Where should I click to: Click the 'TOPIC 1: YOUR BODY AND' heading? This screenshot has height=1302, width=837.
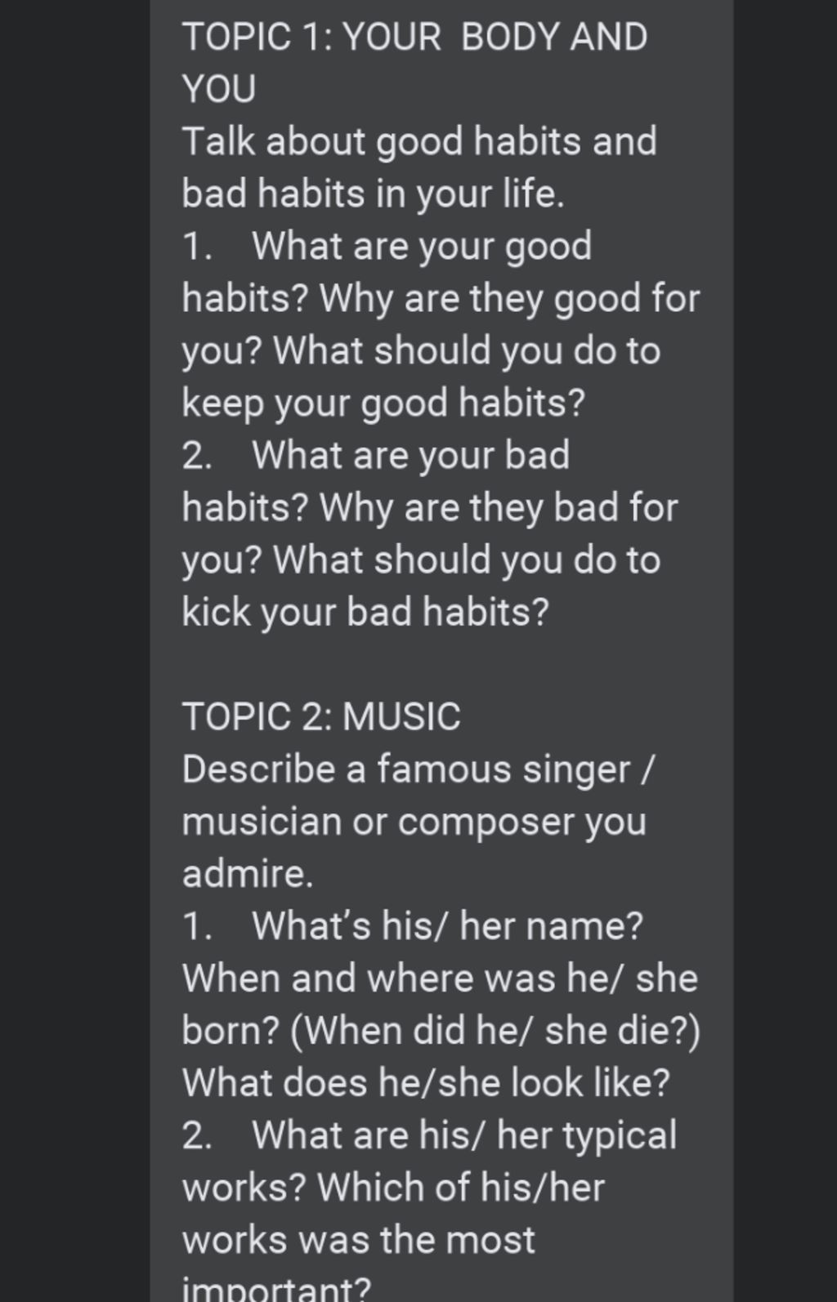pyautogui.click(x=414, y=37)
